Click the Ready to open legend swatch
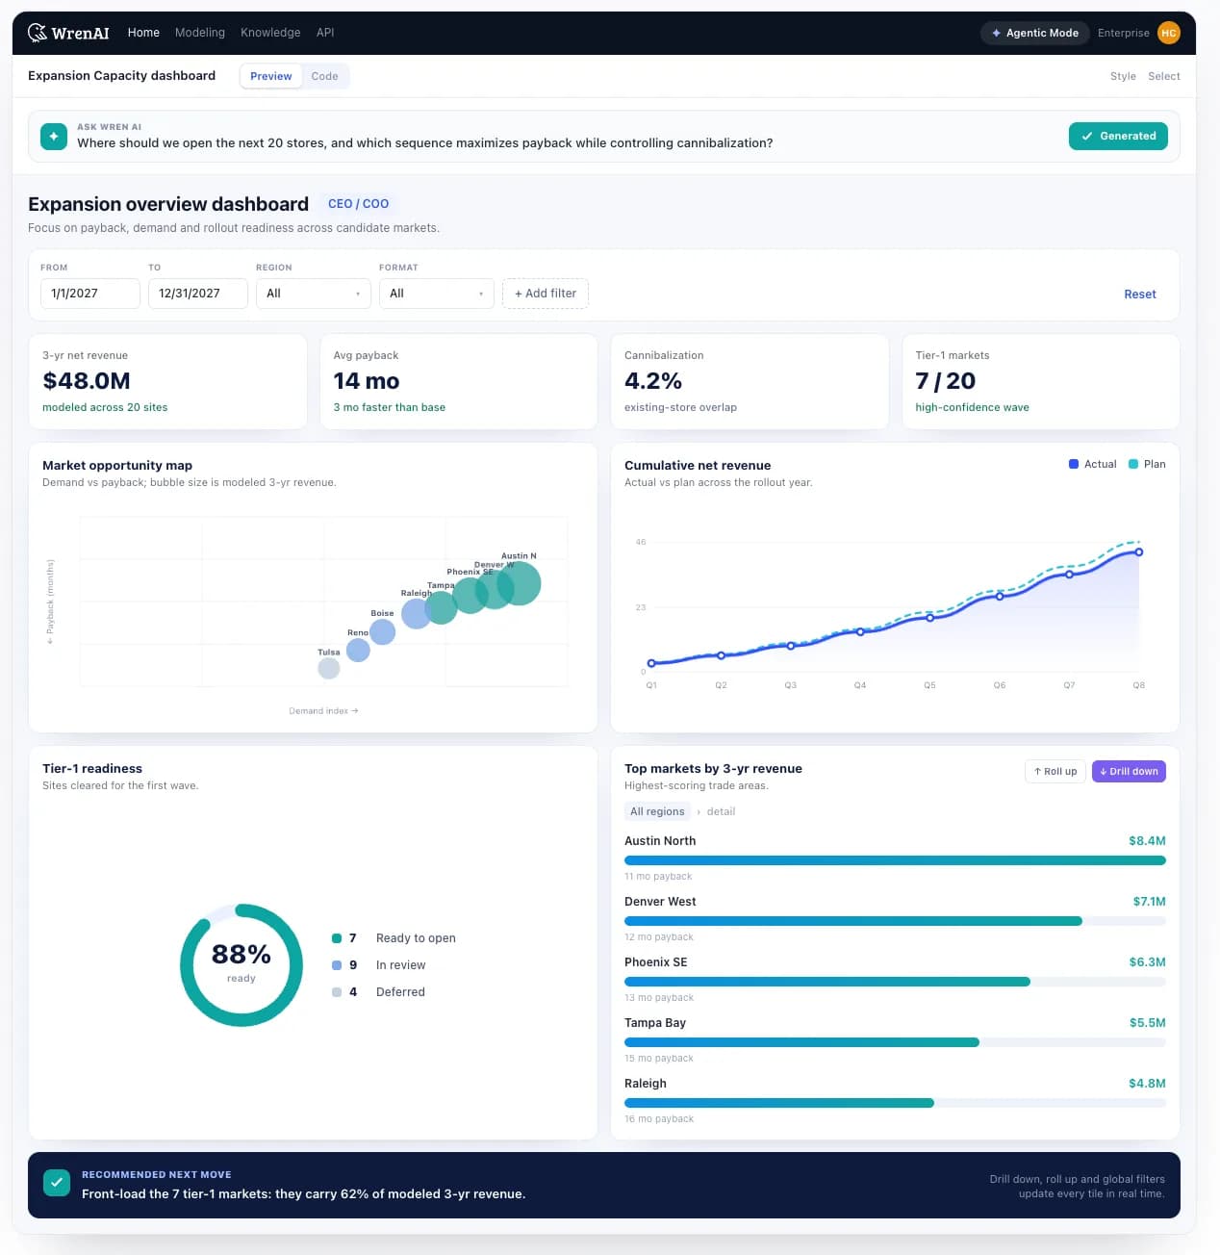The height and width of the screenshot is (1255, 1220). pos(337,938)
